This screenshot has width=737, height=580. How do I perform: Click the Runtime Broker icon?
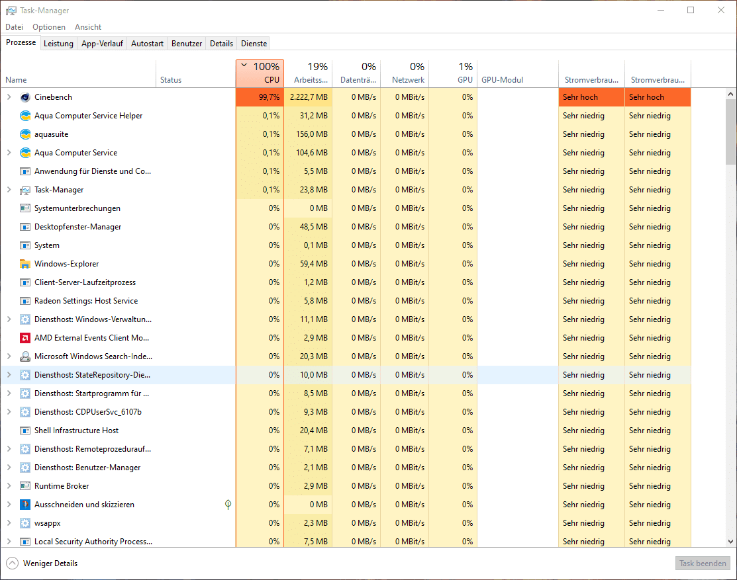pos(25,486)
